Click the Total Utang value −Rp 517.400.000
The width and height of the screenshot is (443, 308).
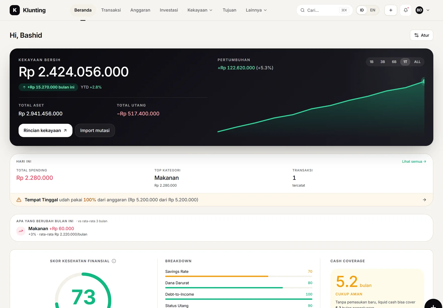[138, 114]
